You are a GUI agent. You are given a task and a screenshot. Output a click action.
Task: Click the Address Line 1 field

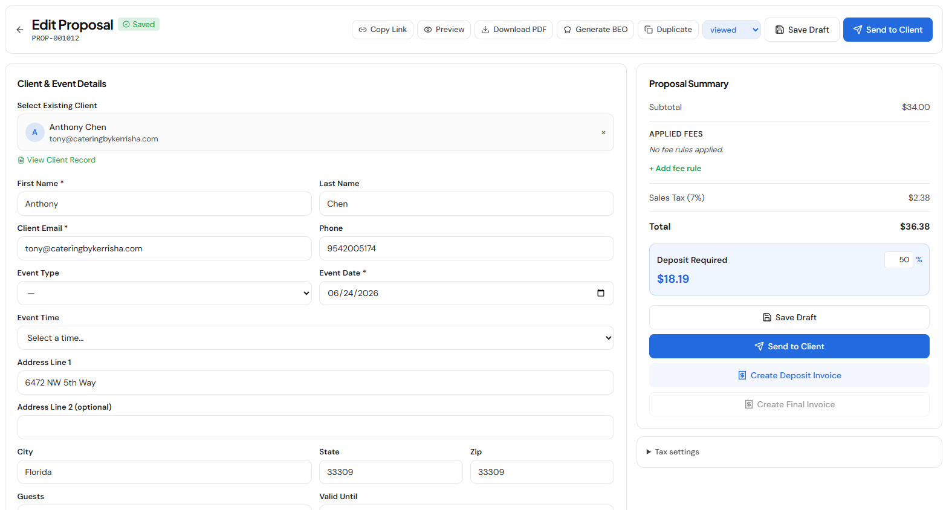pyautogui.click(x=316, y=382)
